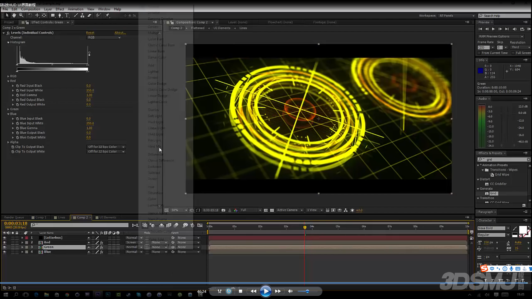532x299 pixels.
Task: Open the Channel RGB dropdown
Action: pos(104,37)
